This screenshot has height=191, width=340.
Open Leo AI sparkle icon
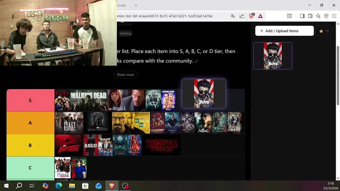318,16
